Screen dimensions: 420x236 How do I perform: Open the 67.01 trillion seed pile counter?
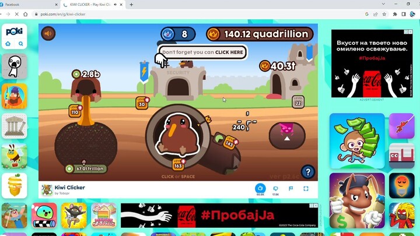86,168
